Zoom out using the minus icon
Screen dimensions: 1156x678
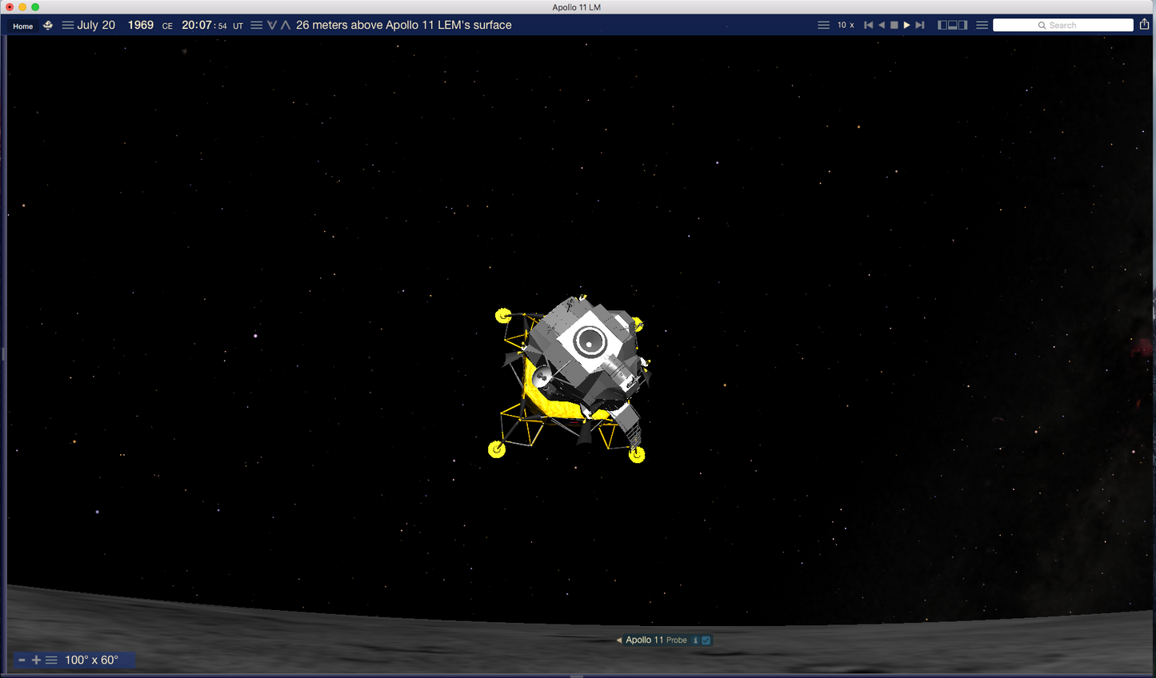point(22,660)
